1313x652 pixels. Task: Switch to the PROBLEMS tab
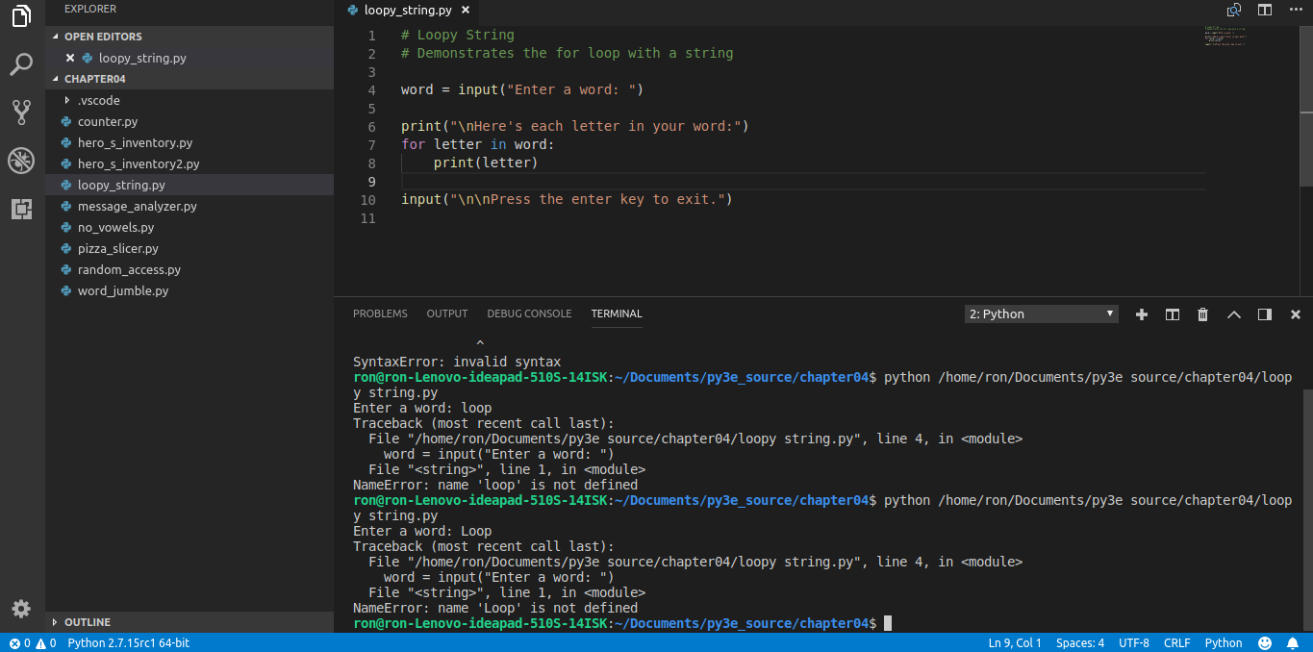[x=380, y=313]
